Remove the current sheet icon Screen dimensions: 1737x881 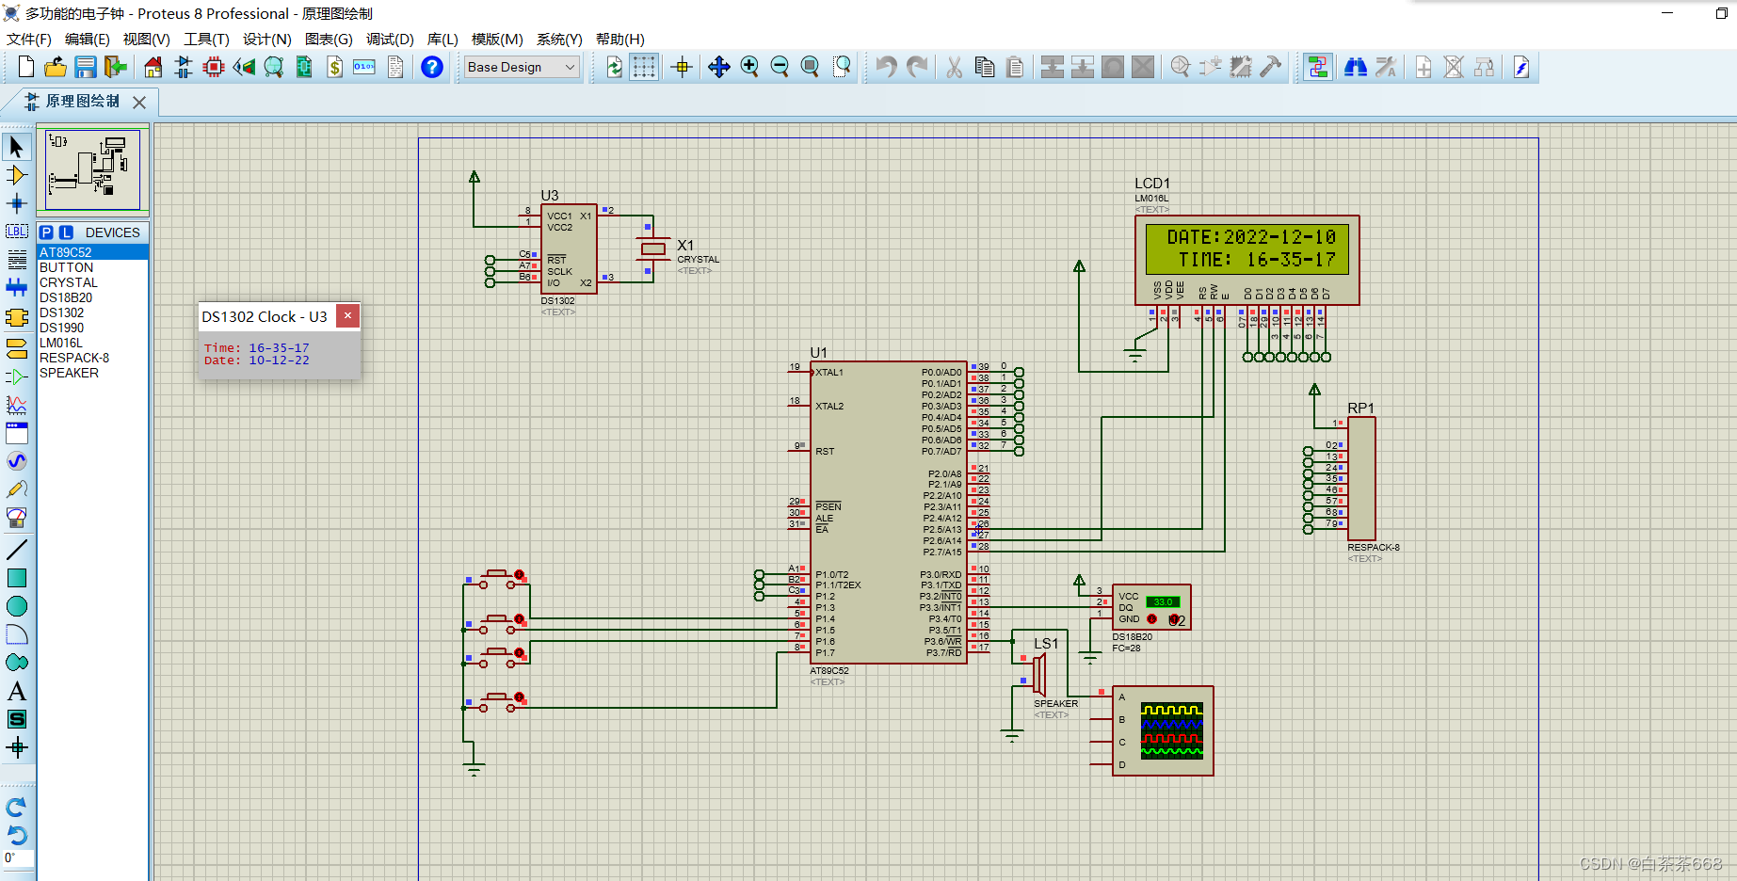click(1454, 67)
